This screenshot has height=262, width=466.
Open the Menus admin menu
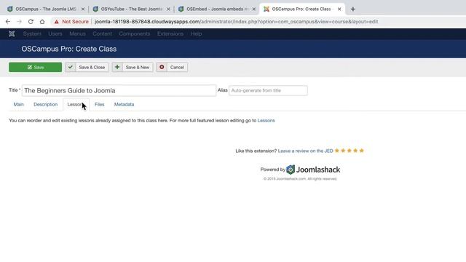(77, 34)
